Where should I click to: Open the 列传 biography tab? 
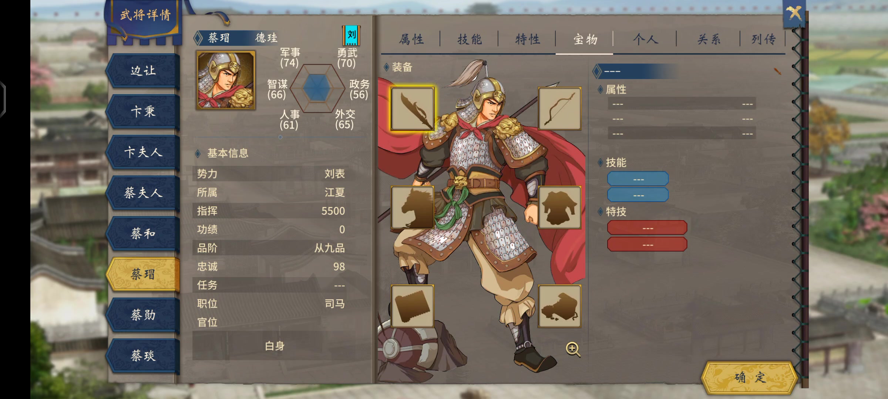763,39
